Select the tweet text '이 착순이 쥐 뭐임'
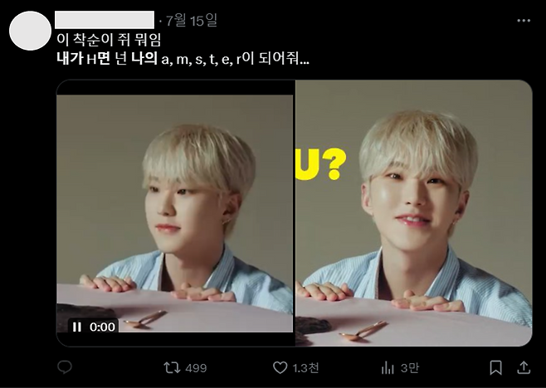The height and width of the screenshot is (388, 546). coord(109,40)
